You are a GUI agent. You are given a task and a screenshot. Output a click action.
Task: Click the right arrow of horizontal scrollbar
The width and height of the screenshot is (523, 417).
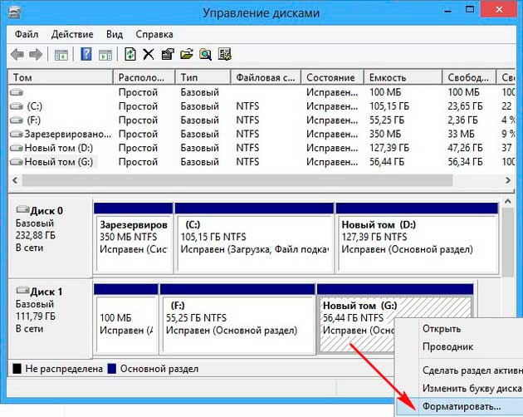(508, 180)
